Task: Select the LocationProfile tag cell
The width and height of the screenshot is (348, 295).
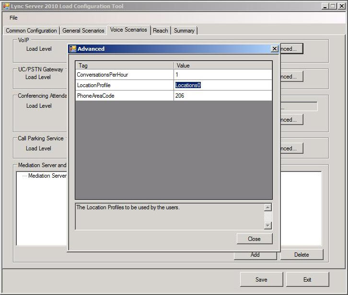Action: coord(125,85)
